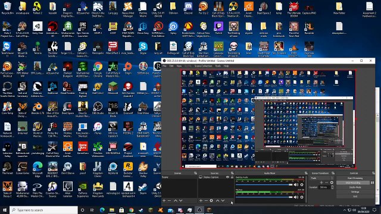Click the Duration value field

click(324, 187)
